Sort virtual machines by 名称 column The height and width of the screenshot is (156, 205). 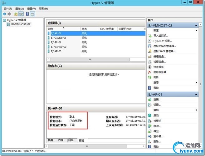(64, 29)
